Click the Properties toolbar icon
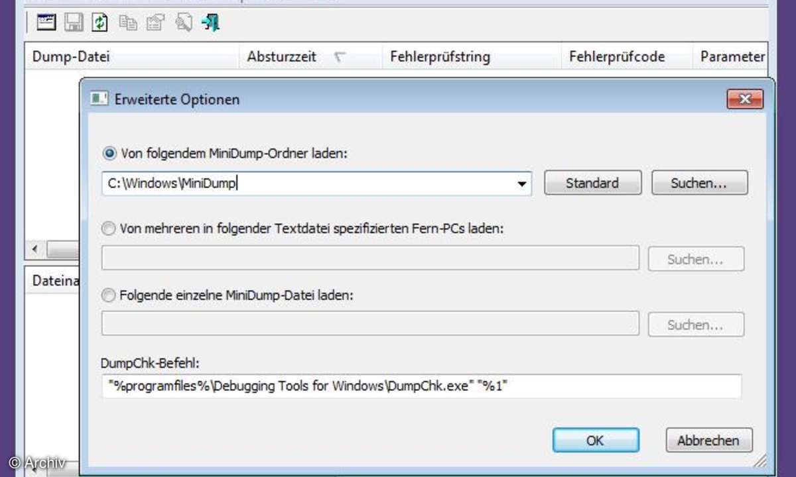The width and height of the screenshot is (796, 477). [155, 23]
